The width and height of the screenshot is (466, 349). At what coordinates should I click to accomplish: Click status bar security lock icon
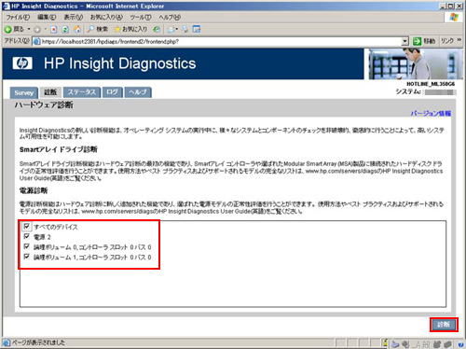pyautogui.click(x=385, y=342)
